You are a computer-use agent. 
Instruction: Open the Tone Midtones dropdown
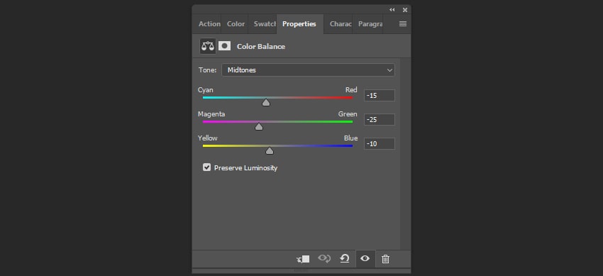click(x=308, y=70)
